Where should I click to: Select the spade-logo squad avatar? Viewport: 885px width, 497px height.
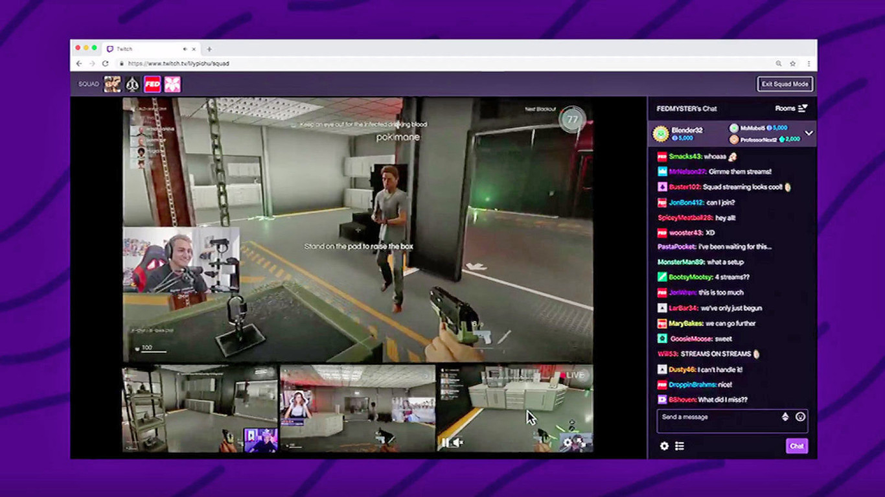[x=132, y=84]
